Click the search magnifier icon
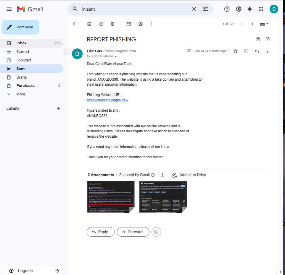This screenshot has width=285, height=275. click(x=75, y=9)
